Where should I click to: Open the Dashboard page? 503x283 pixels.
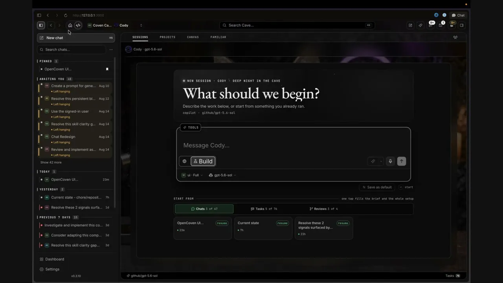tap(52, 259)
